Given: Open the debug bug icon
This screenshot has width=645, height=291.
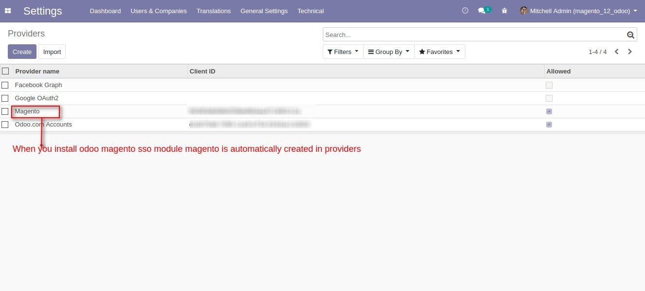Looking at the screenshot, I should (504, 11).
